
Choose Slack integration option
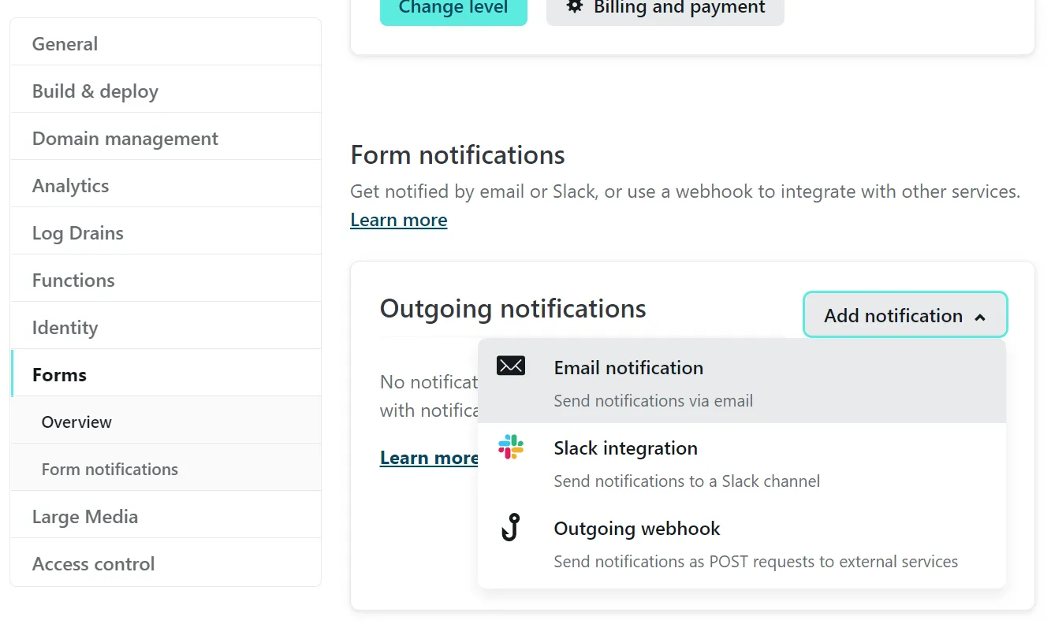742,463
